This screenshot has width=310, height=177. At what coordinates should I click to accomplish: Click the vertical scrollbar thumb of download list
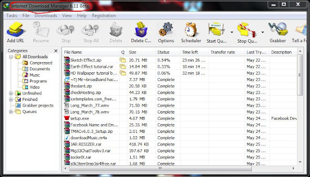(300, 75)
